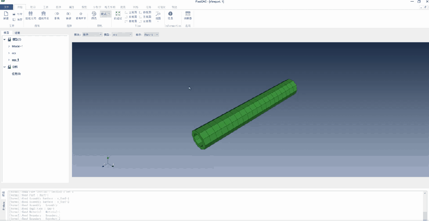Switch to the 可视化 ribbon tab

coord(161,7)
